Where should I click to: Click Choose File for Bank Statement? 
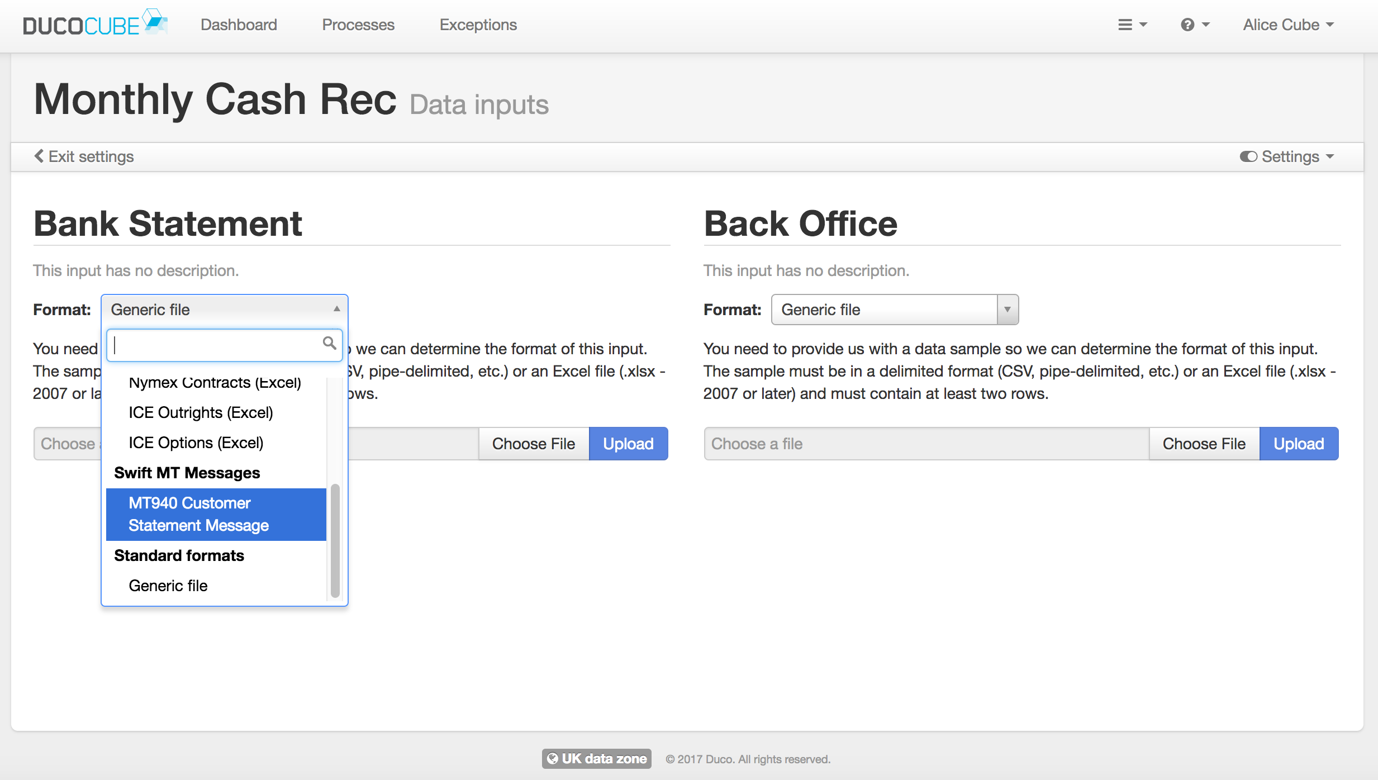coord(533,443)
